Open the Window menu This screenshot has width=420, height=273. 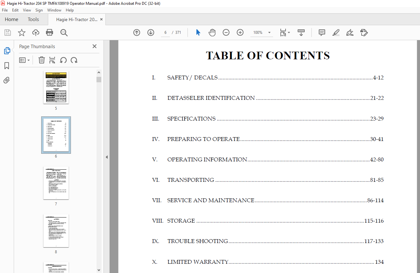click(x=54, y=10)
